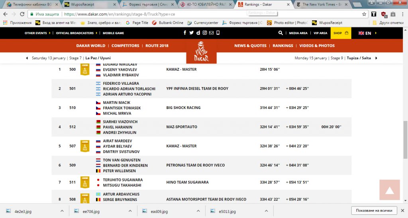Click Legend badge for truck 511
This screenshot has width=408, height=218.
point(85,182)
